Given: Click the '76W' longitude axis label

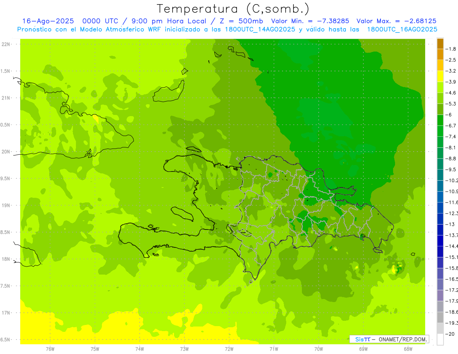Looking at the screenshot, I should (50, 349).
